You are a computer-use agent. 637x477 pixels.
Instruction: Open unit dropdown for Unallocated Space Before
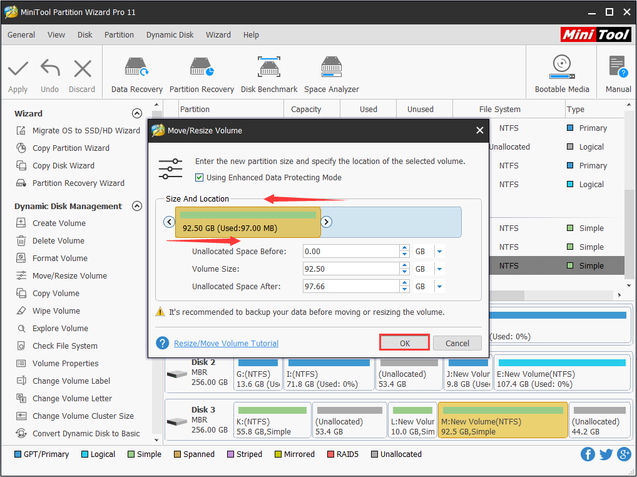[x=439, y=252]
